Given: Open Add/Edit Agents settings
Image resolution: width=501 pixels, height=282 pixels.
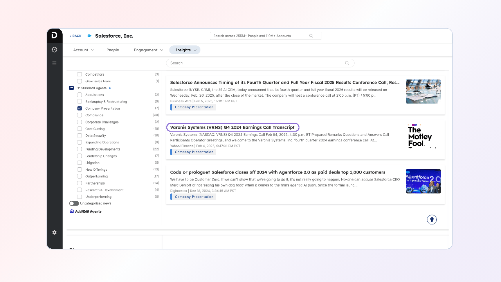Looking at the screenshot, I should tap(85, 211).
